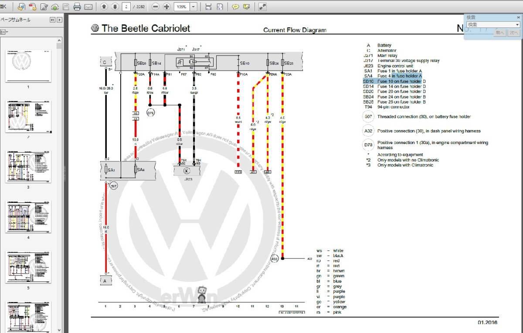
Task: Click the page number input field
Action: 126,7
